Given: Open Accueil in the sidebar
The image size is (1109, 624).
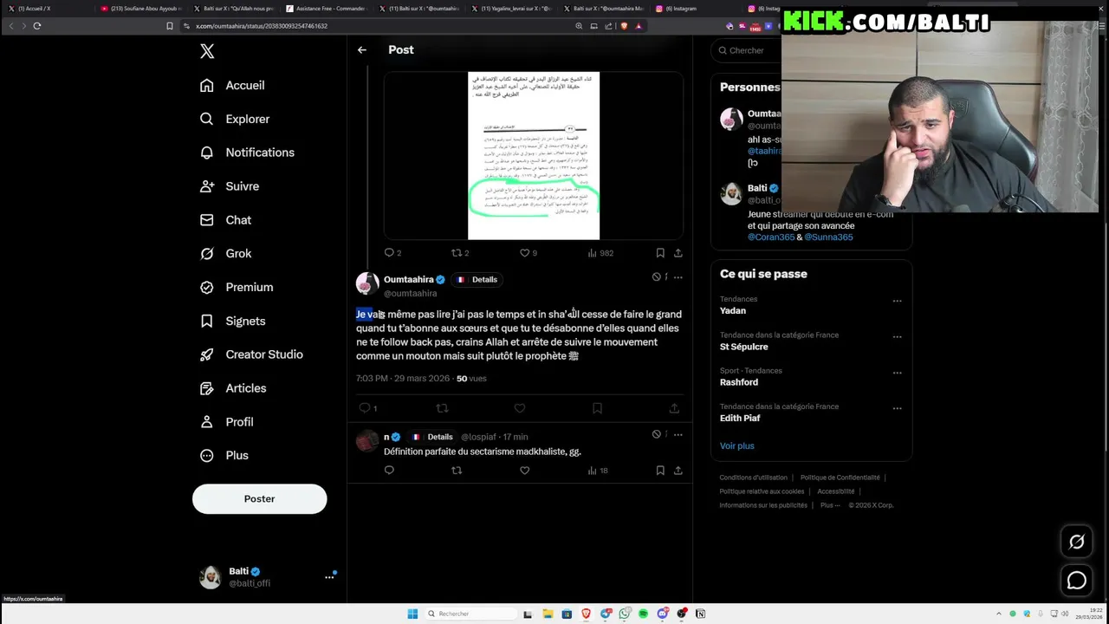Looking at the screenshot, I should pos(232,85).
